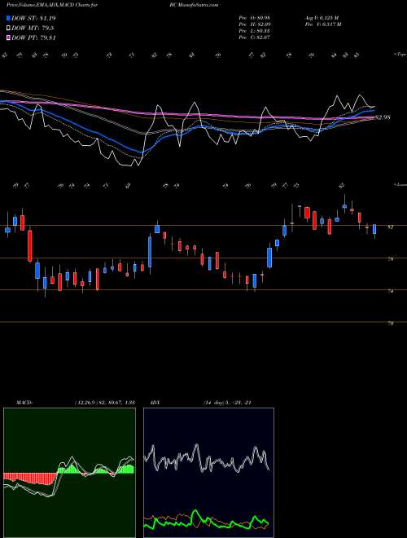Screen dimensions: 407x538
Task: Click the 82.98 EMA price label
Action: coord(383,117)
